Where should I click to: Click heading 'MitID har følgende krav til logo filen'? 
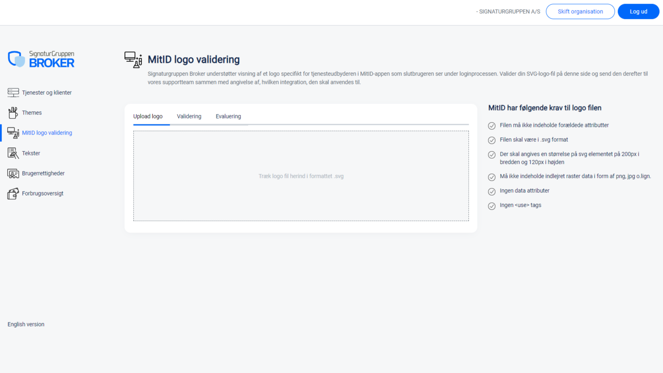[x=545, y=108]
